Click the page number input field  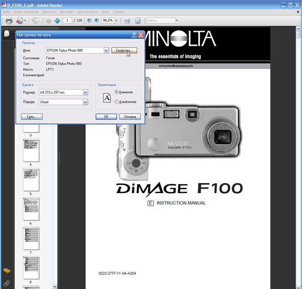[x=67, y=20]
